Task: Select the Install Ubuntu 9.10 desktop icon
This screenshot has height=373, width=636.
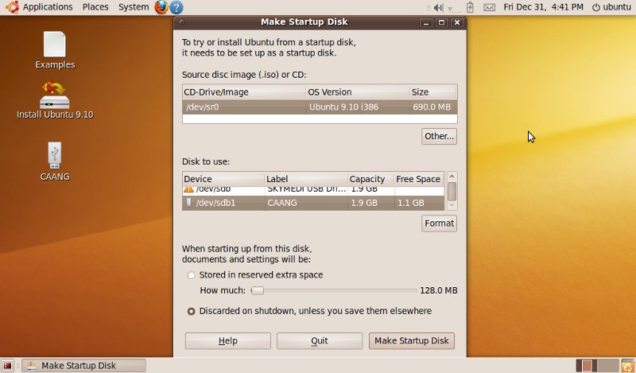Action: pyautogui.click(x=55, y=100)
